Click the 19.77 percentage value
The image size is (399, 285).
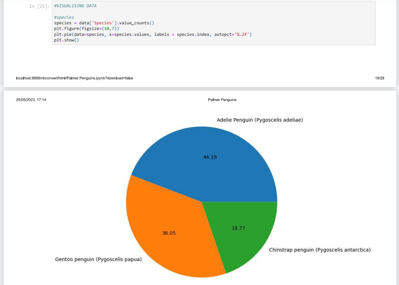[239, 228]
